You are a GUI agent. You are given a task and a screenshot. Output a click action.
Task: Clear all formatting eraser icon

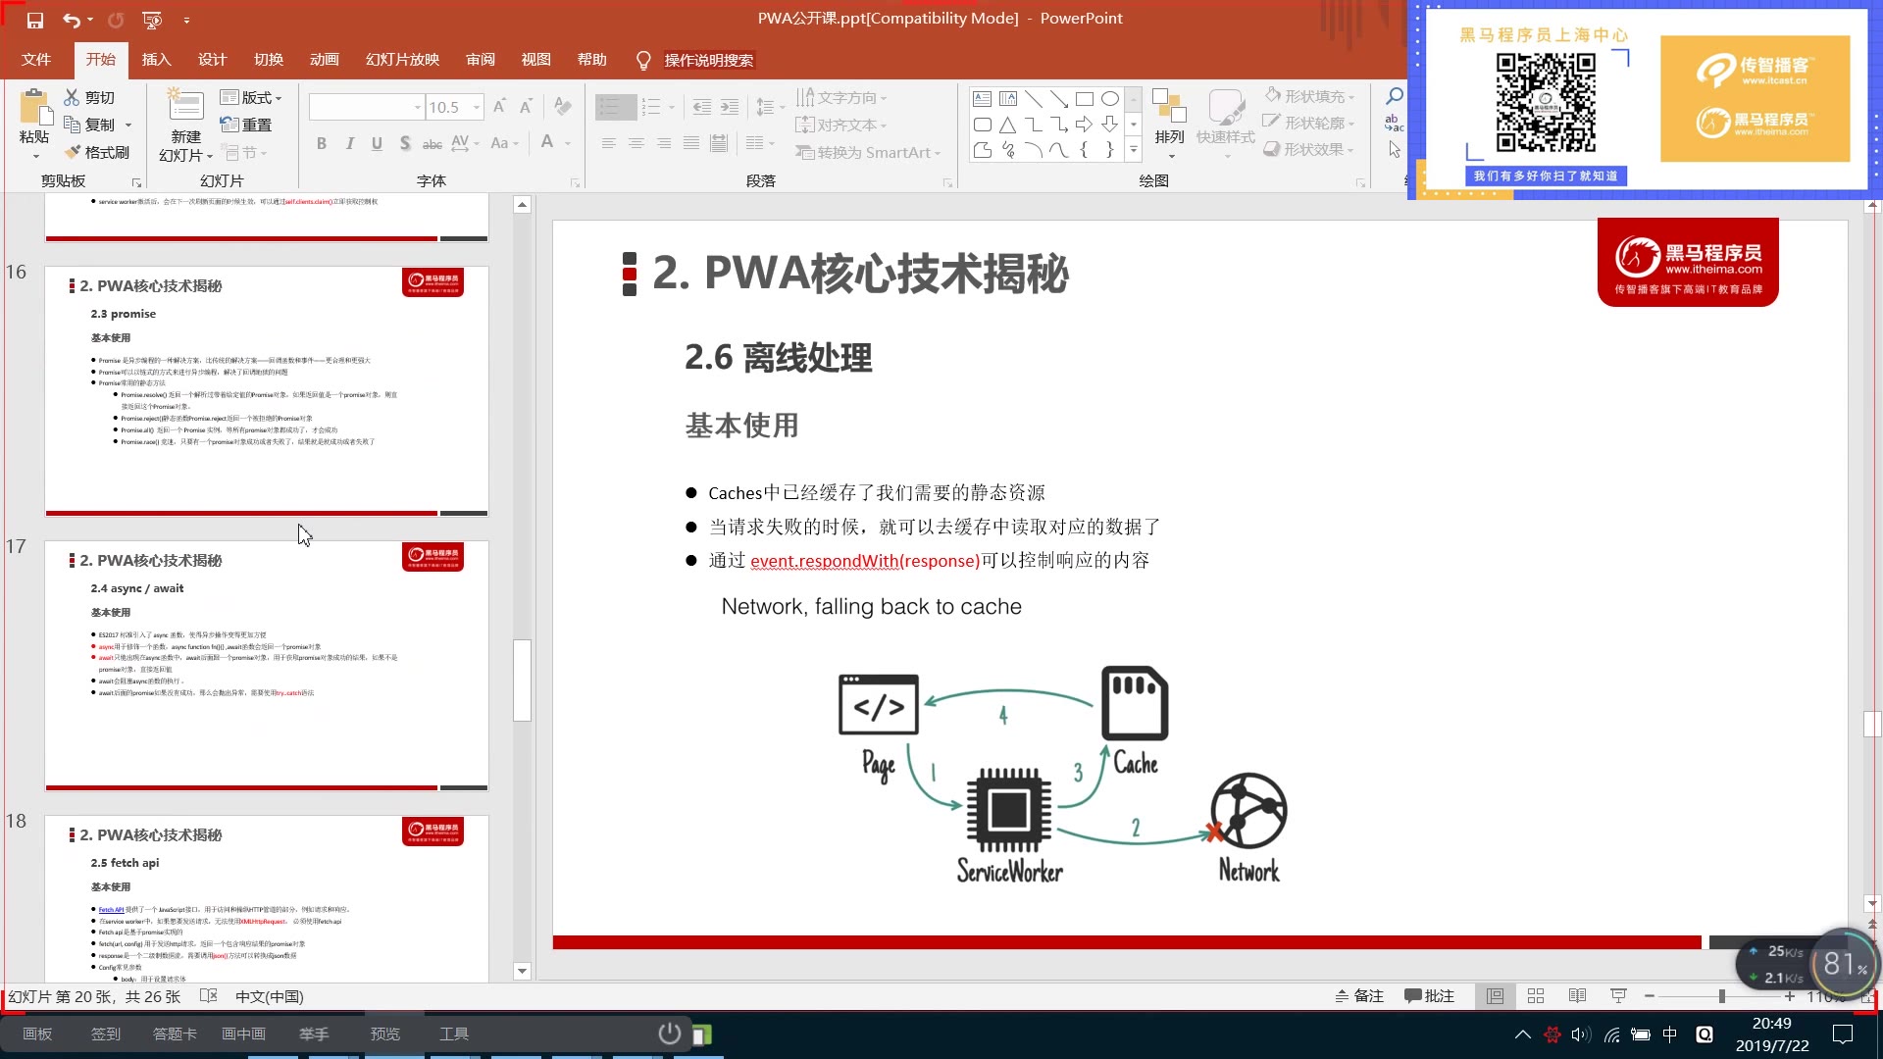tap(562, 106)
